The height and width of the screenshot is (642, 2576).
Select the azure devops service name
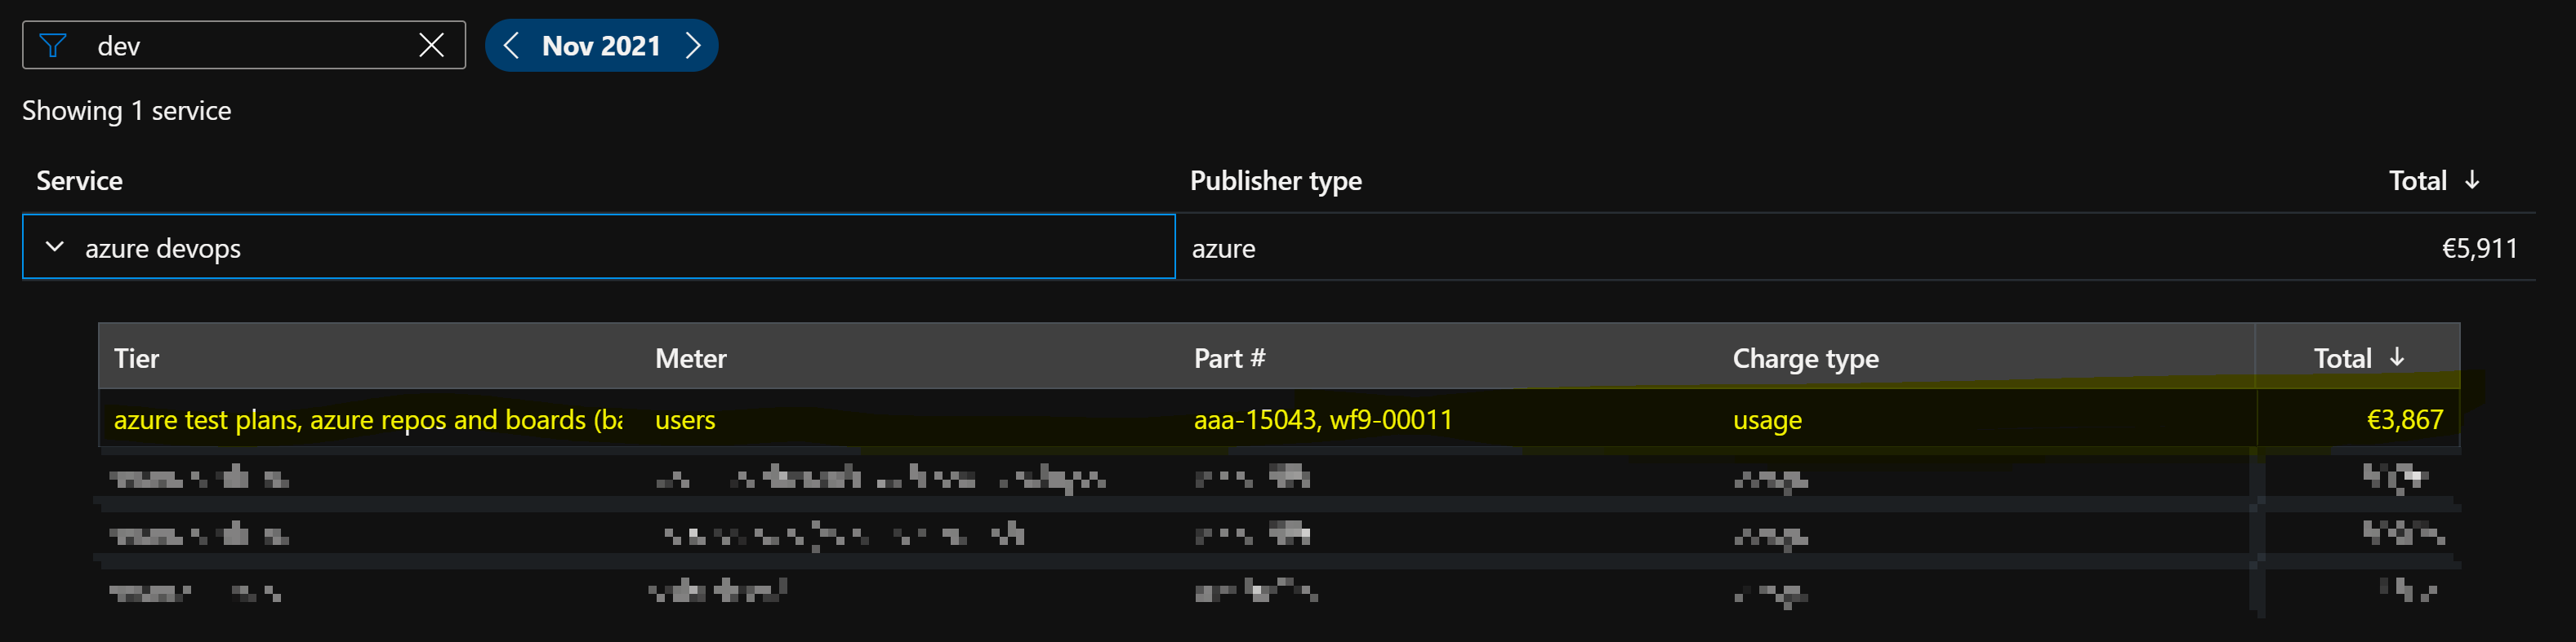point(163,249)
